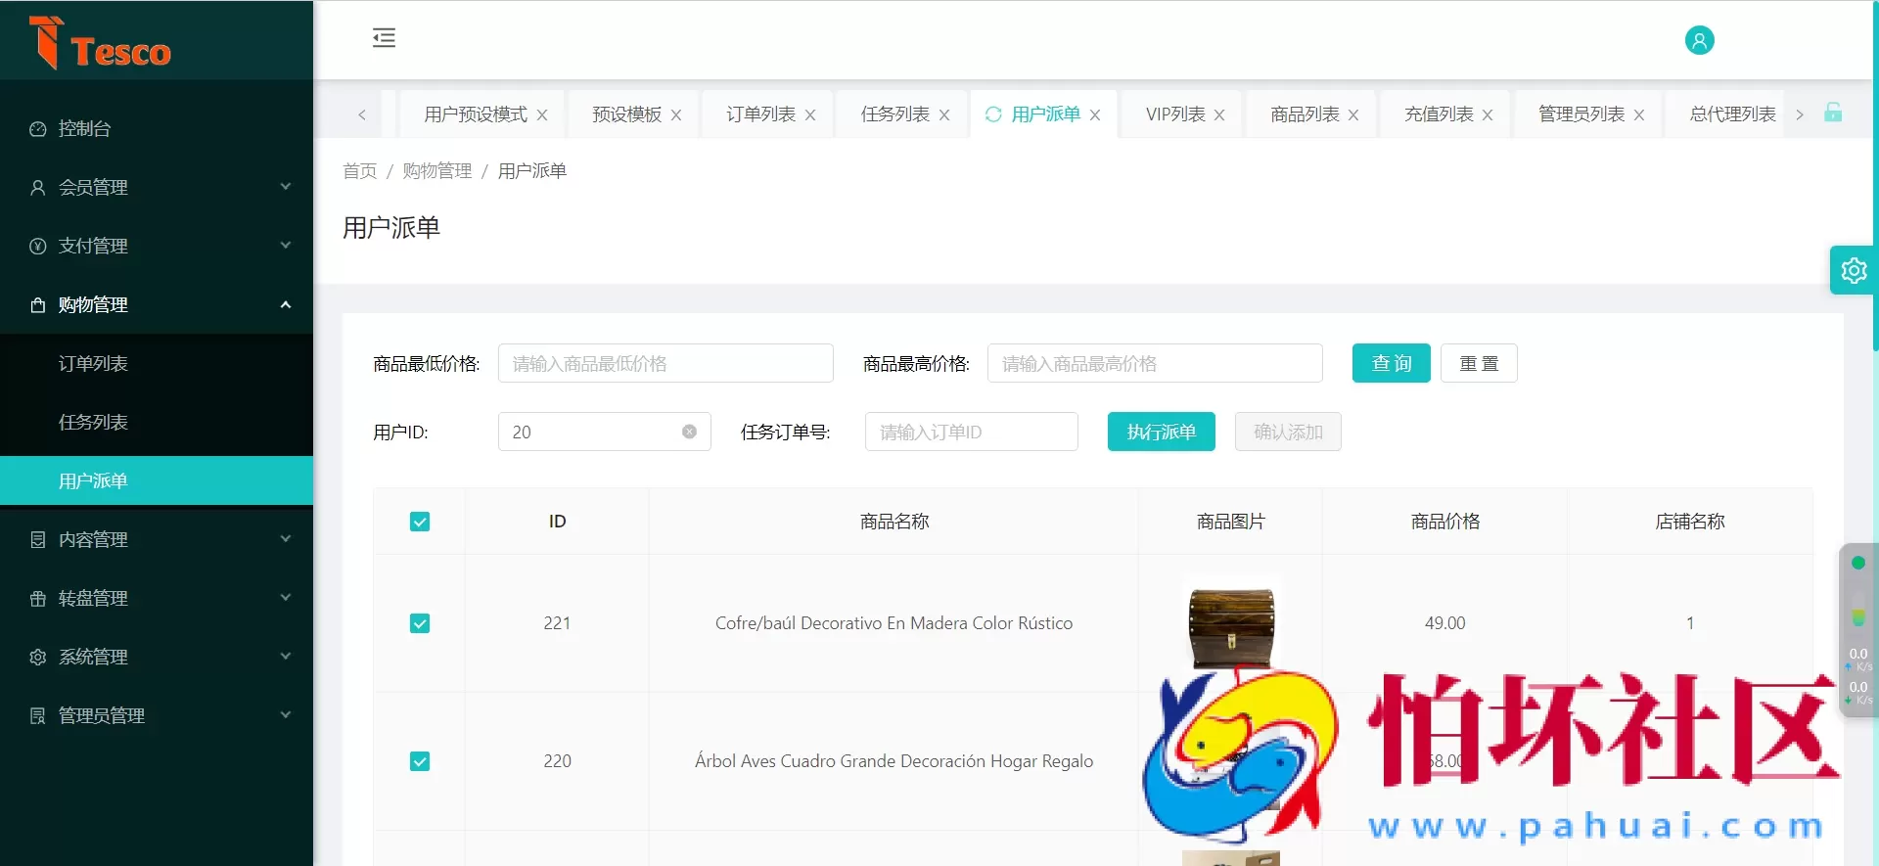The height and width of the screenshot is (866, 1879).
Task: Select 用户派单 in the sidebar
Action: coord(157,481)
